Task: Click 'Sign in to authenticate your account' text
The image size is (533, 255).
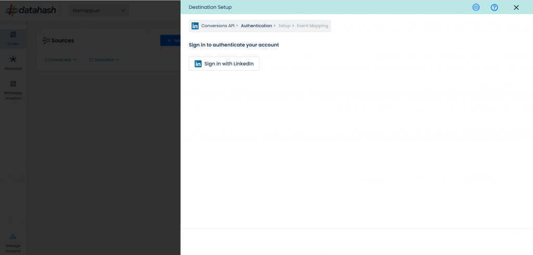Action: 234,45
